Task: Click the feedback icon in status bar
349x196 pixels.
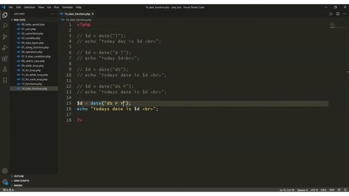Action: click(339, 190)
